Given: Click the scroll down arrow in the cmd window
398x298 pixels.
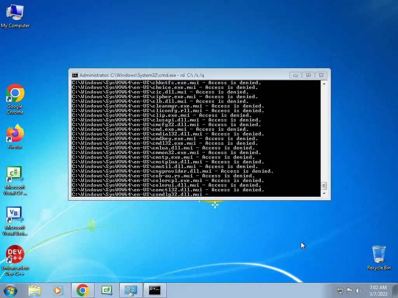Looking at the screenshot, I should point(324,194).
